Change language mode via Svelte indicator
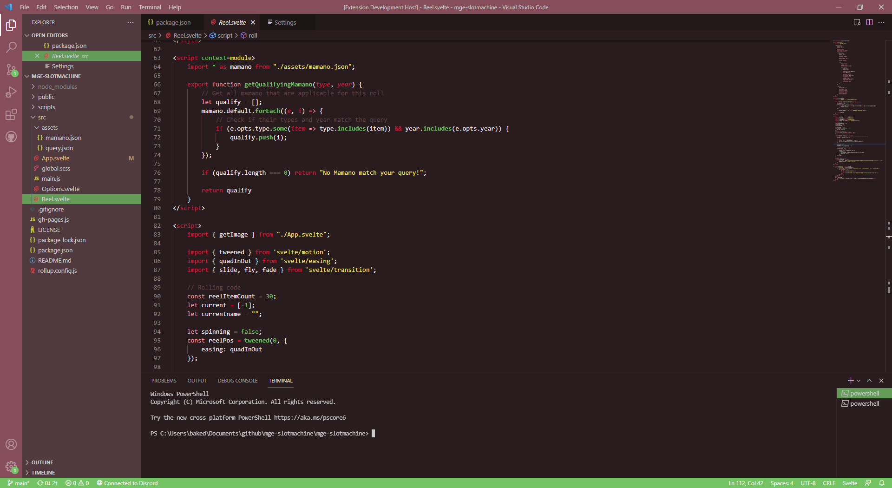 [850, 483]
